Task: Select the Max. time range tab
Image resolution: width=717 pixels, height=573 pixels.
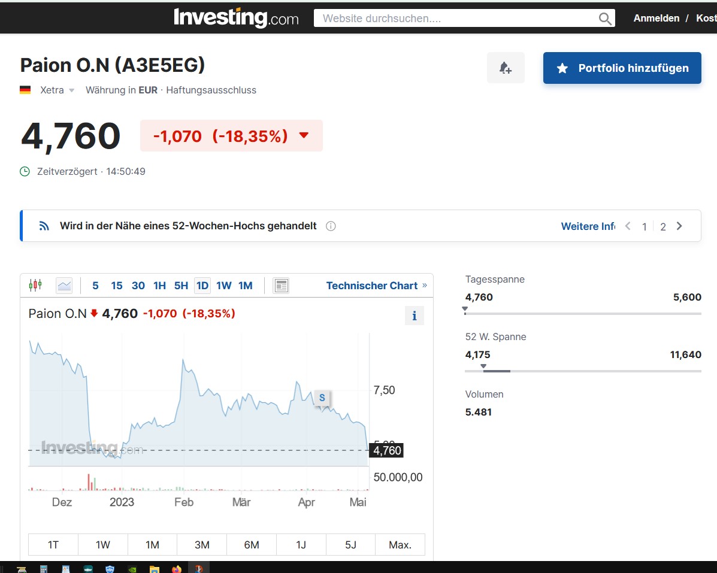Action: [400, 545]
